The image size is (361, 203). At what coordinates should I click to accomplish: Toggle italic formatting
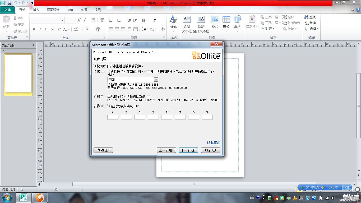click(40, 29)
